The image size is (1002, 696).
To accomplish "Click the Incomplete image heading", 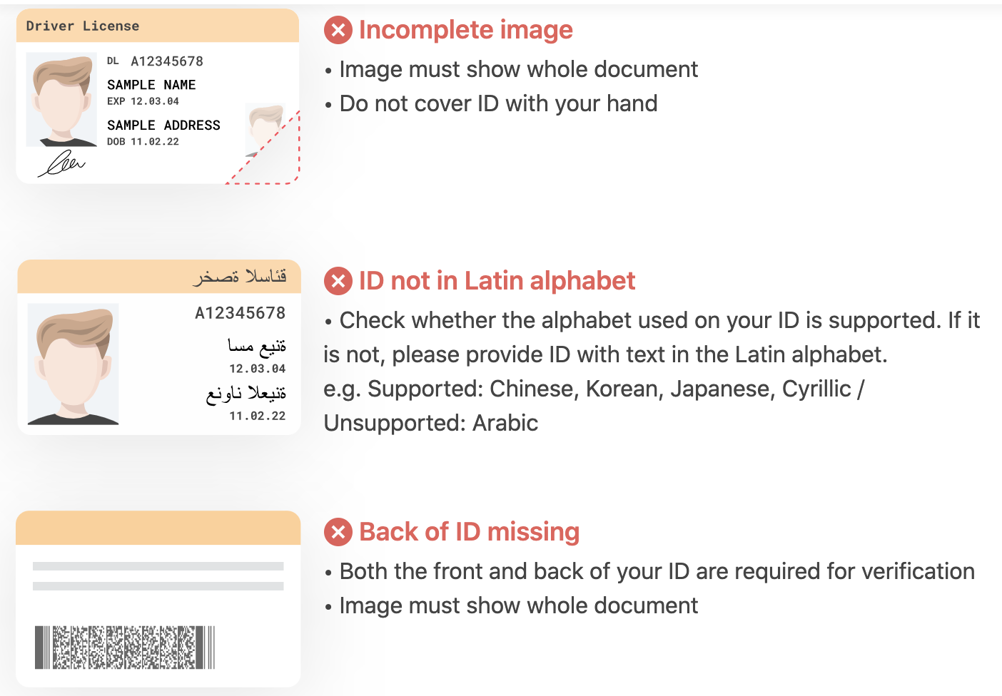I will (x=466, y=30).
